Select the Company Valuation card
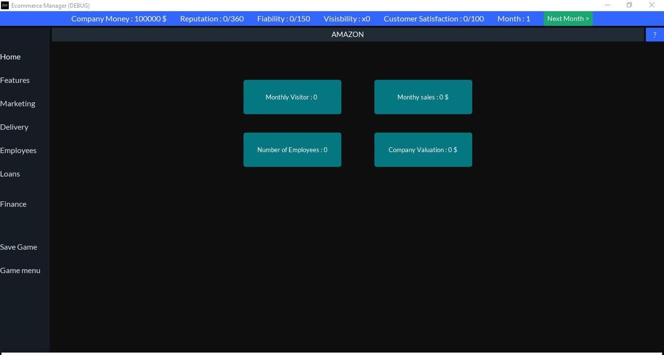 click(x=423, y=150)
